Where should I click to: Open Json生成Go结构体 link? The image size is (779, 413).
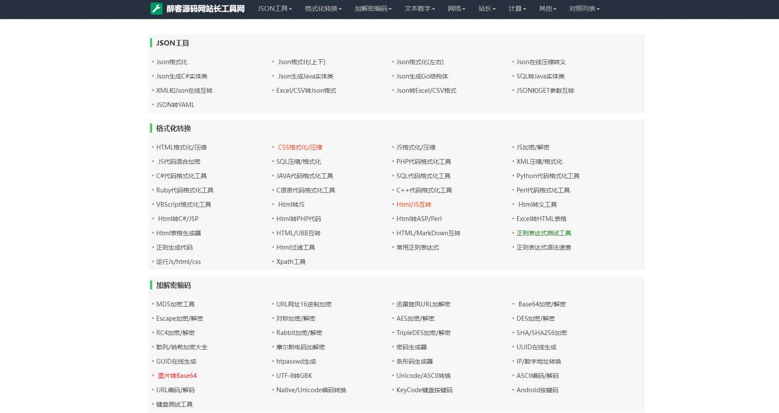(422, 76)
